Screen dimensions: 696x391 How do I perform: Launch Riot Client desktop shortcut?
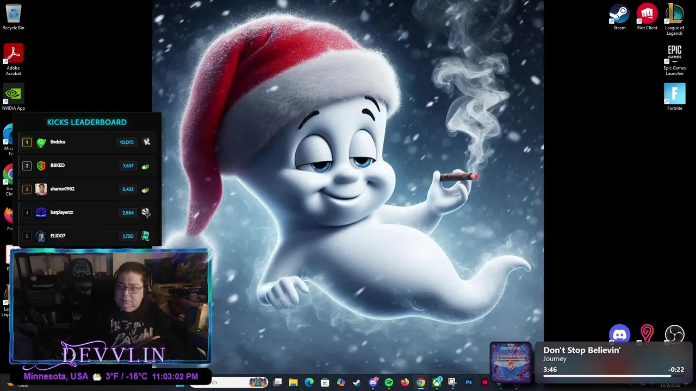(647, 17)
